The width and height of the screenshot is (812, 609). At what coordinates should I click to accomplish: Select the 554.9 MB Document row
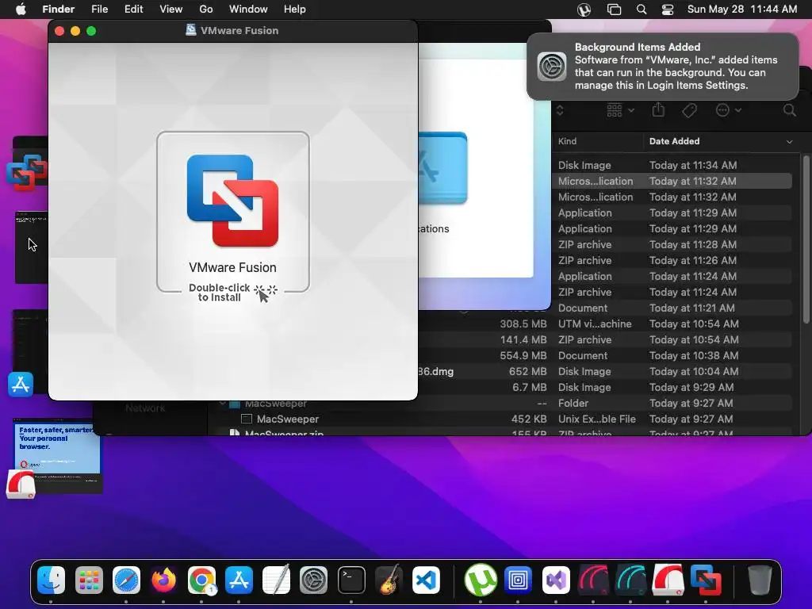(605, 356)
